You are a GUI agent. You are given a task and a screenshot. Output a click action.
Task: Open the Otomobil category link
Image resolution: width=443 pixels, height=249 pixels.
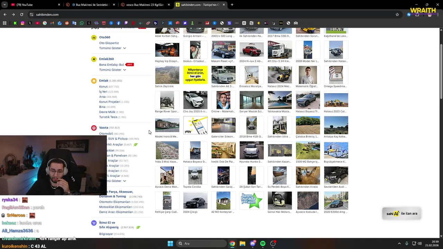106,134
